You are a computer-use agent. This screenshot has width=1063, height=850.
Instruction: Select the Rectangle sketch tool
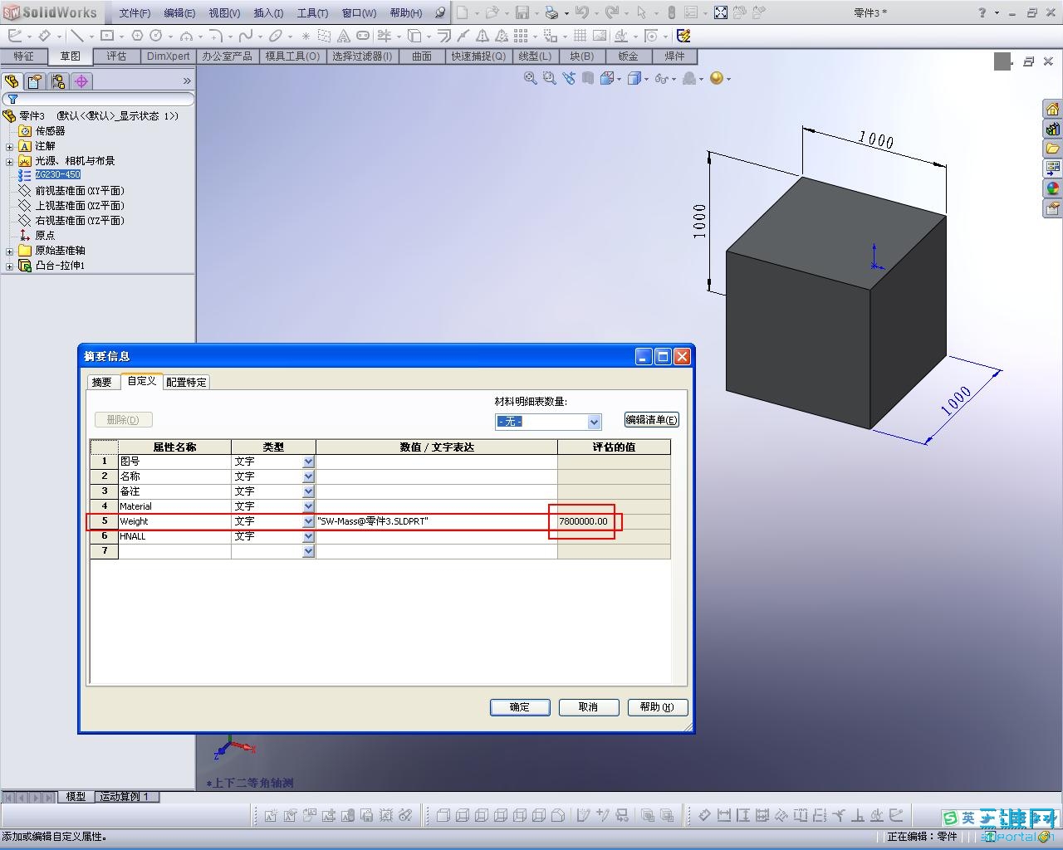[107, 36]
